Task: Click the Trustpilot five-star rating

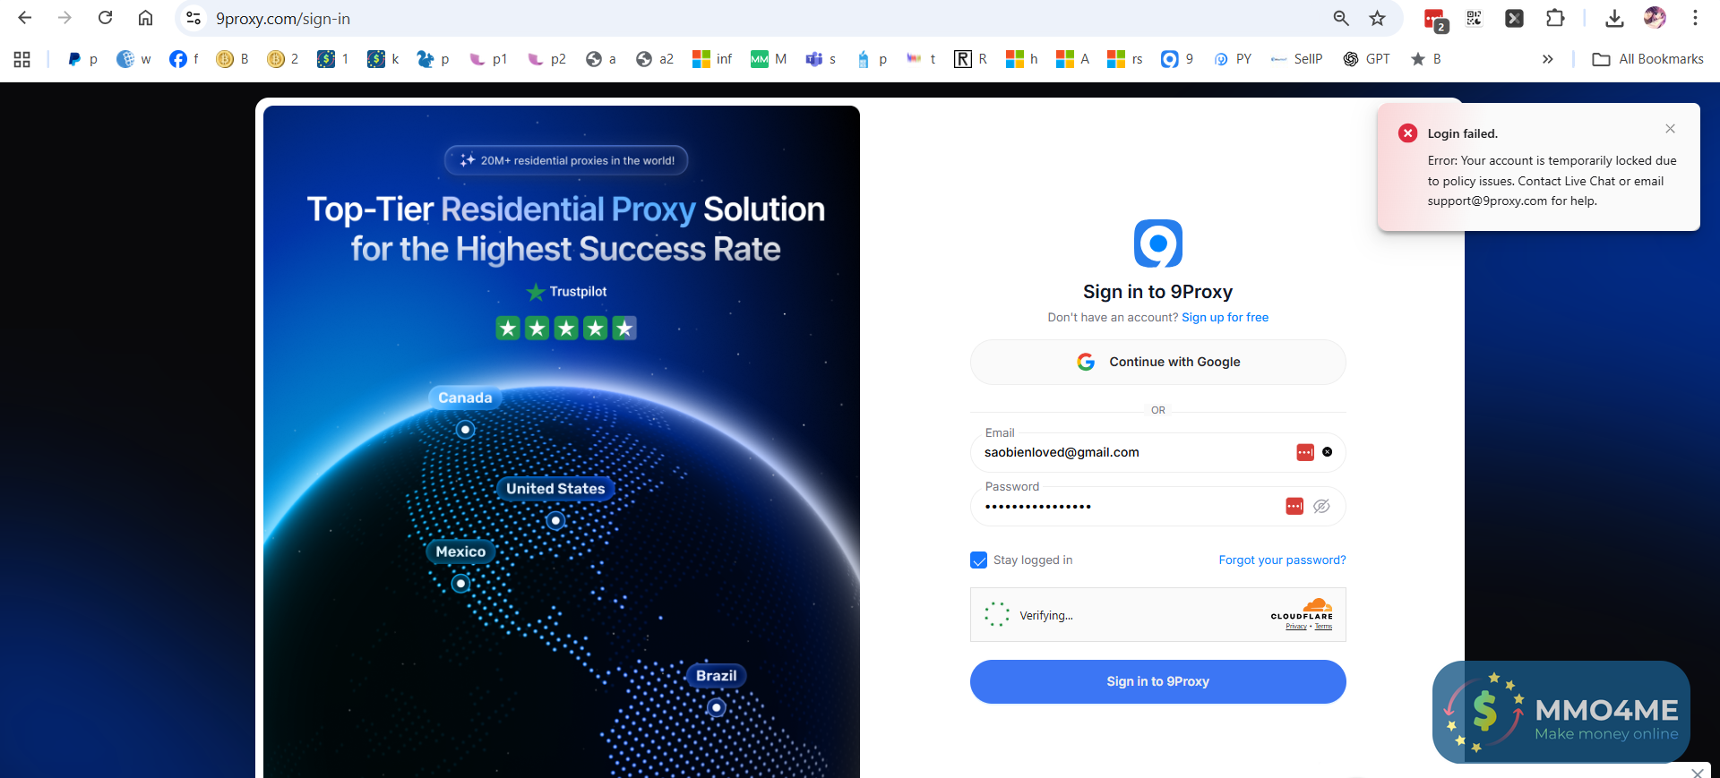Action: click(566, 329)
